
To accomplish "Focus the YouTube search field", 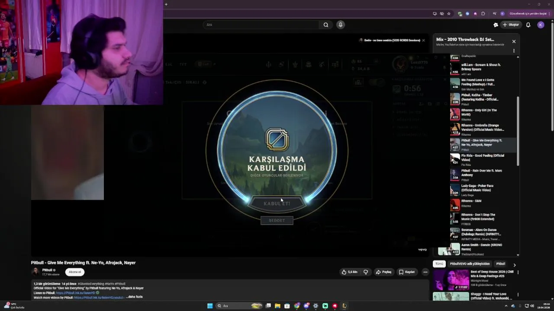I will point(262,25).
